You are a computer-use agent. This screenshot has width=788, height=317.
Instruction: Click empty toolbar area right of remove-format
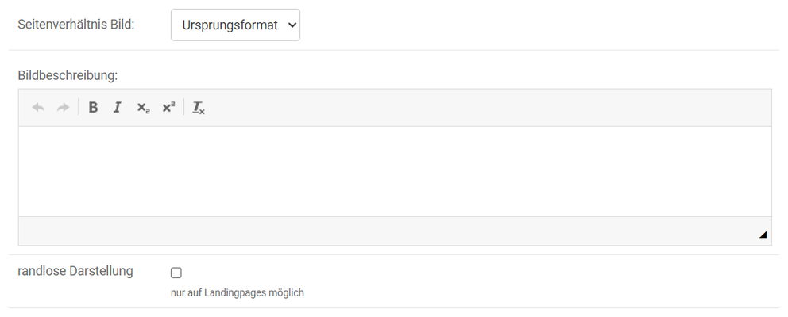(x=477, y=108)
